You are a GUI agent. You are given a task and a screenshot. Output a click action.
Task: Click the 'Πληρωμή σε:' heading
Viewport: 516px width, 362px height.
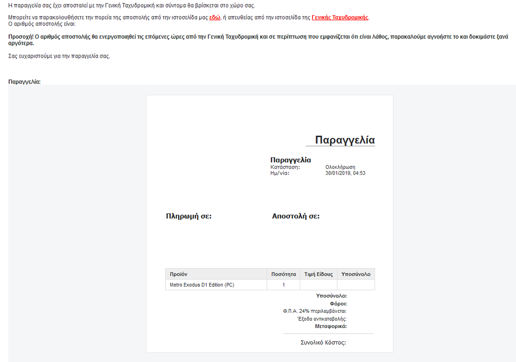click(189, 216)
